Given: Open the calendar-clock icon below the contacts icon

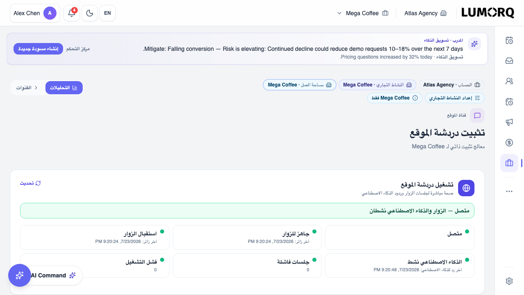Looking at the screenshot, I should coord(509,102).
